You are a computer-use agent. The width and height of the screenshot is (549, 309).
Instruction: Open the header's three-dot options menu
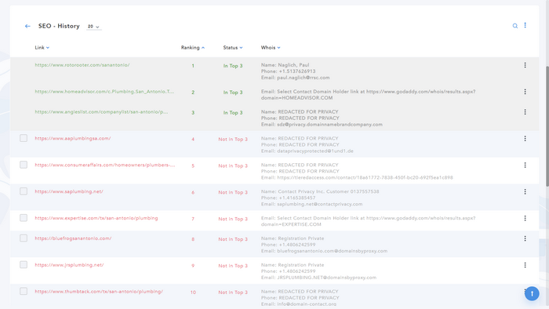coord(525,25)
